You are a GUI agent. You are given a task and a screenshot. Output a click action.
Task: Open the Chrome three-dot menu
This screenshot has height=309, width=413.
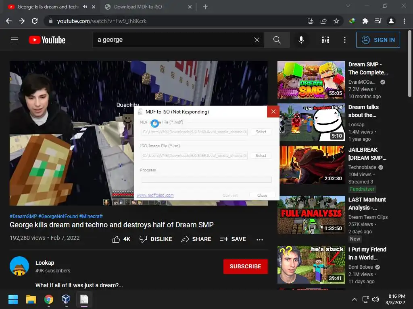pos(404,21)
